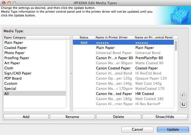Click the splitter handle between lists
This screenshot has width=191, height=135.
pyautogui.click(x=71, y=73)
